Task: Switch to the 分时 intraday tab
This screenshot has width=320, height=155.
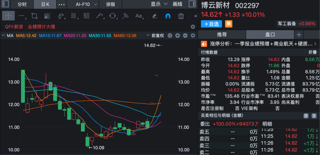Action: [x=22, y=4]
